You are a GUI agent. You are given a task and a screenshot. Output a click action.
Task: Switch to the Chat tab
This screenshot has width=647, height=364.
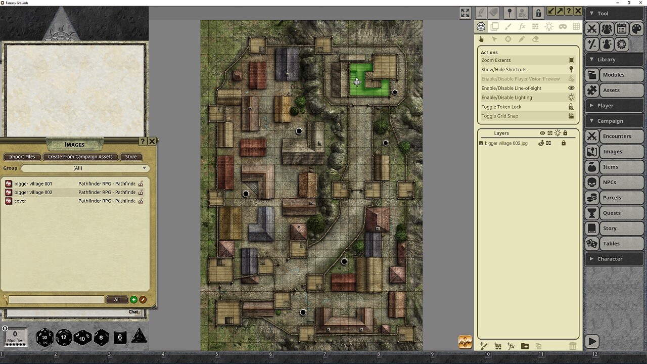[133, 312]
